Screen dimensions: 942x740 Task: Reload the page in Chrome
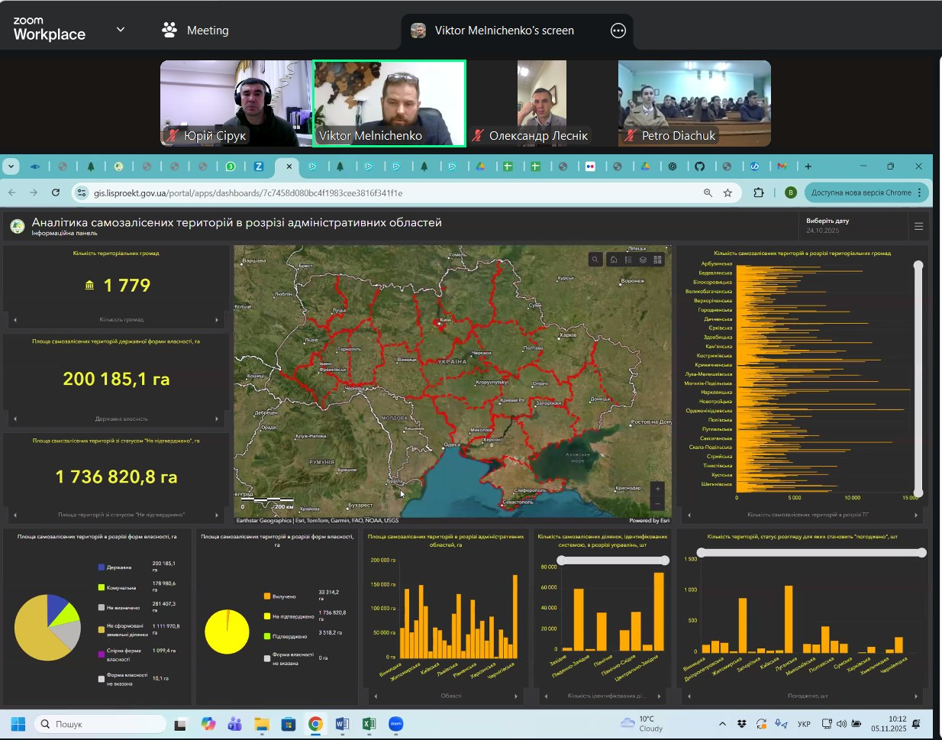pos(56,193)
